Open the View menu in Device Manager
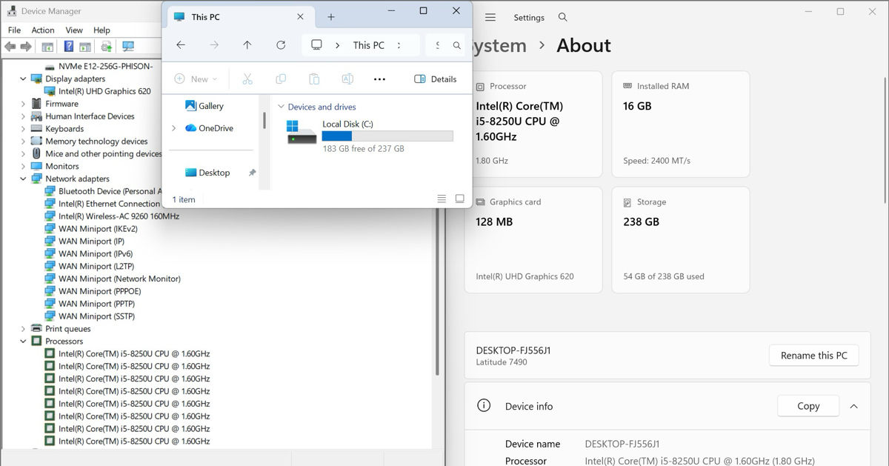This screenshot has width=889, height=466. (x=74, y=30)
